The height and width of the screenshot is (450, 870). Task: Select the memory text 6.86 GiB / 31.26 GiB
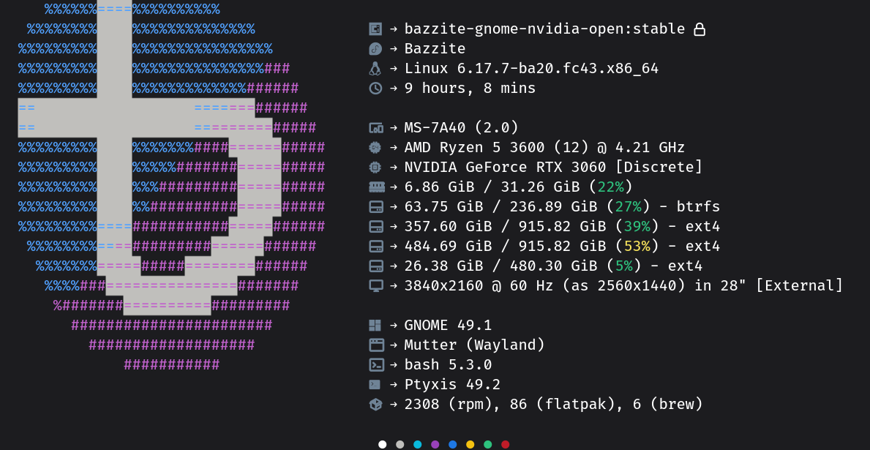coord(492,187)
